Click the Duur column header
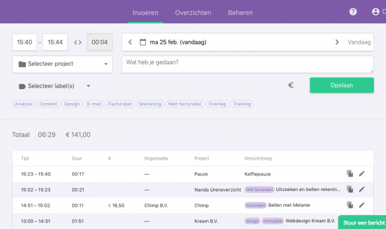 point(77,158)
